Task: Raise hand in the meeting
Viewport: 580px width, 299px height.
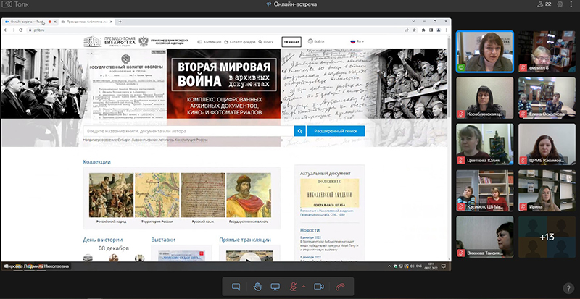Action: pyautogui.click(x=256, y=287)
